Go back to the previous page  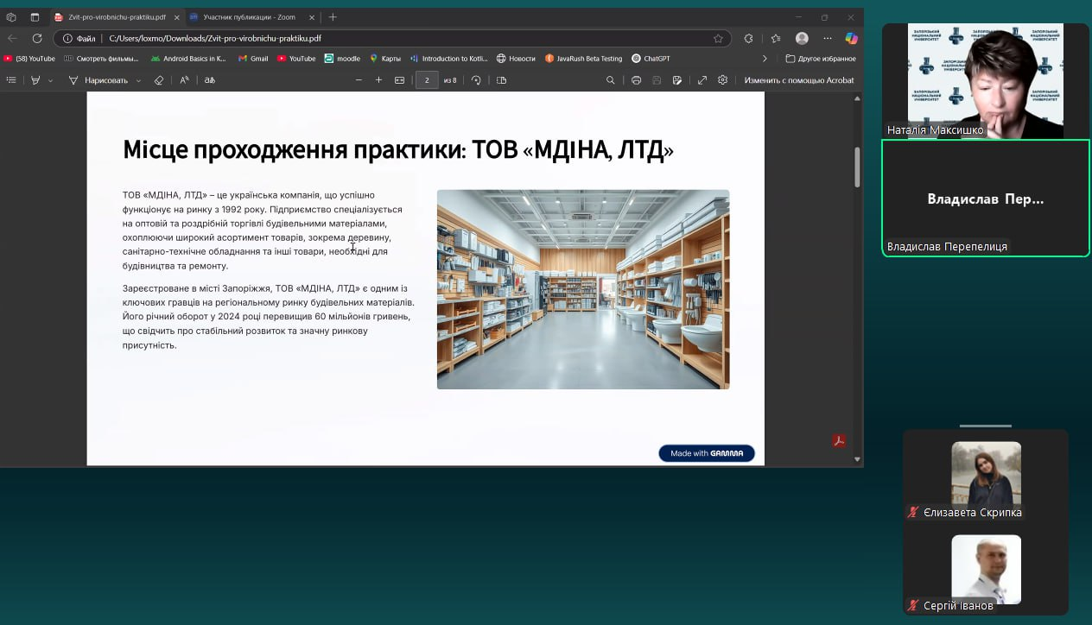point(12,38)
